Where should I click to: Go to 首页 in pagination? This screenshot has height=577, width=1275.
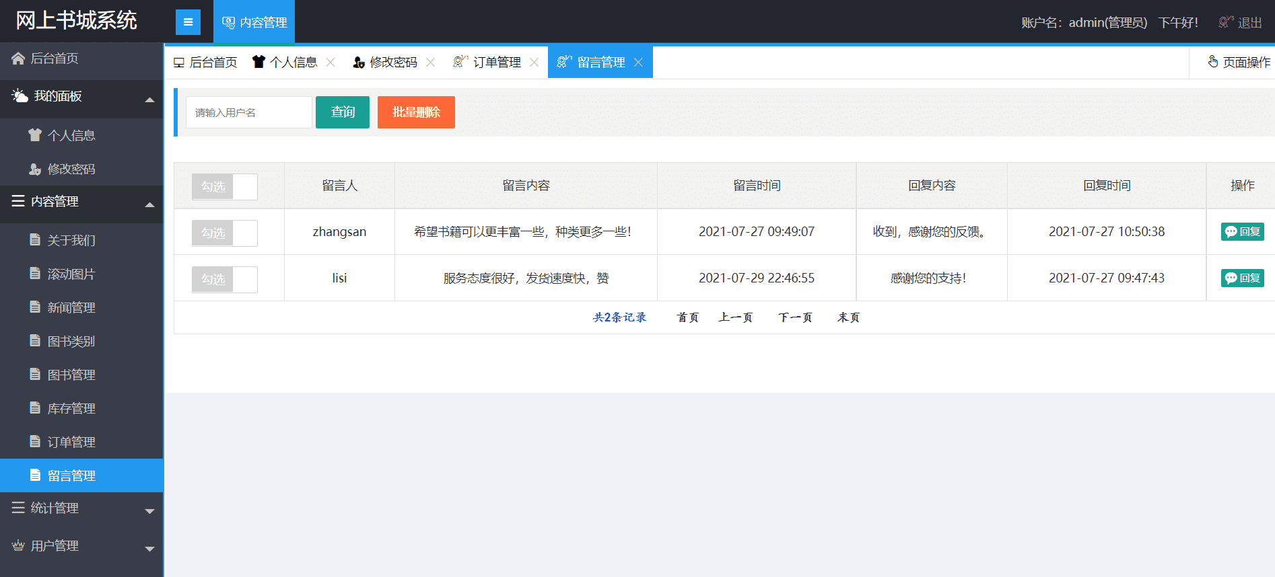click(688, 317)
